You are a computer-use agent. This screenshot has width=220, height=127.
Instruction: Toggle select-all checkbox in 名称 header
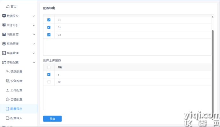tap(49, 67)
